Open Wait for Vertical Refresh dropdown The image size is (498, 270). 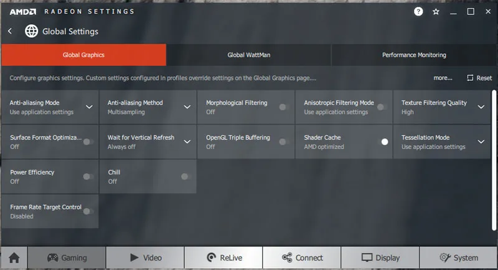point(187,142)
